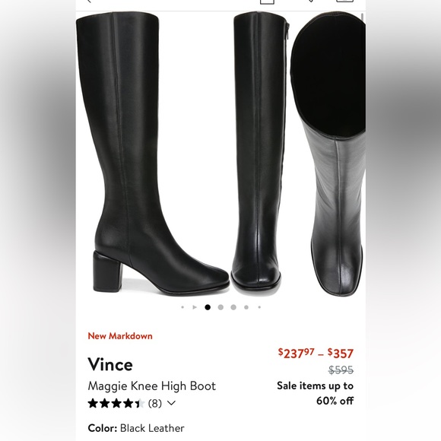Tap the New Markdown label

pyautogui.click(x=120, y=336)
